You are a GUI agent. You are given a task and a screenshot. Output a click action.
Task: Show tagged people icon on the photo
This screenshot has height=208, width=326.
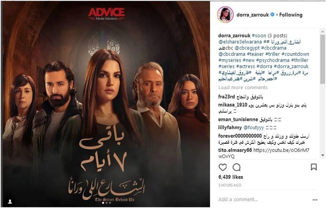10,201
